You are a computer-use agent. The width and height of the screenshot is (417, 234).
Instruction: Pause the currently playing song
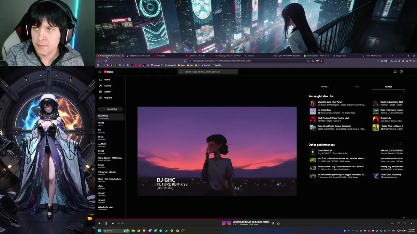106,223
